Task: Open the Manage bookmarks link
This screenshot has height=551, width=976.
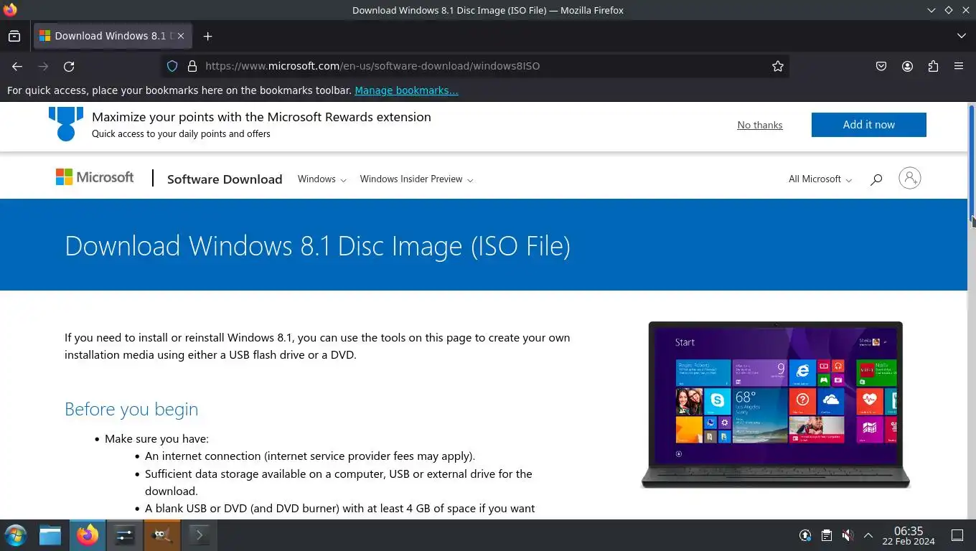Action: (x=406, y=90)
